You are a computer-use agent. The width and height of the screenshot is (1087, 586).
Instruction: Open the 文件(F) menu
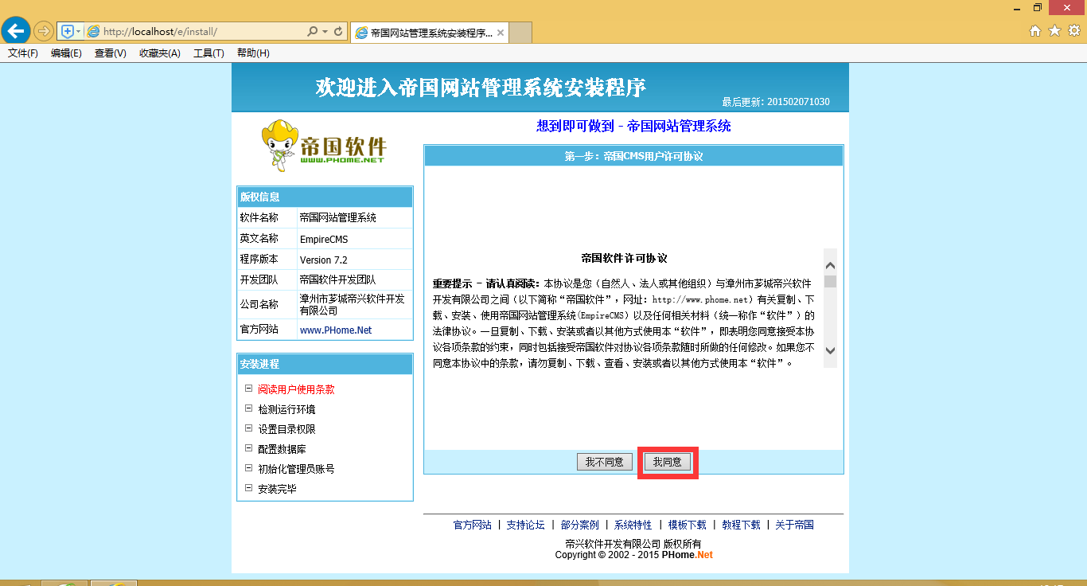(x=23, y=53)
